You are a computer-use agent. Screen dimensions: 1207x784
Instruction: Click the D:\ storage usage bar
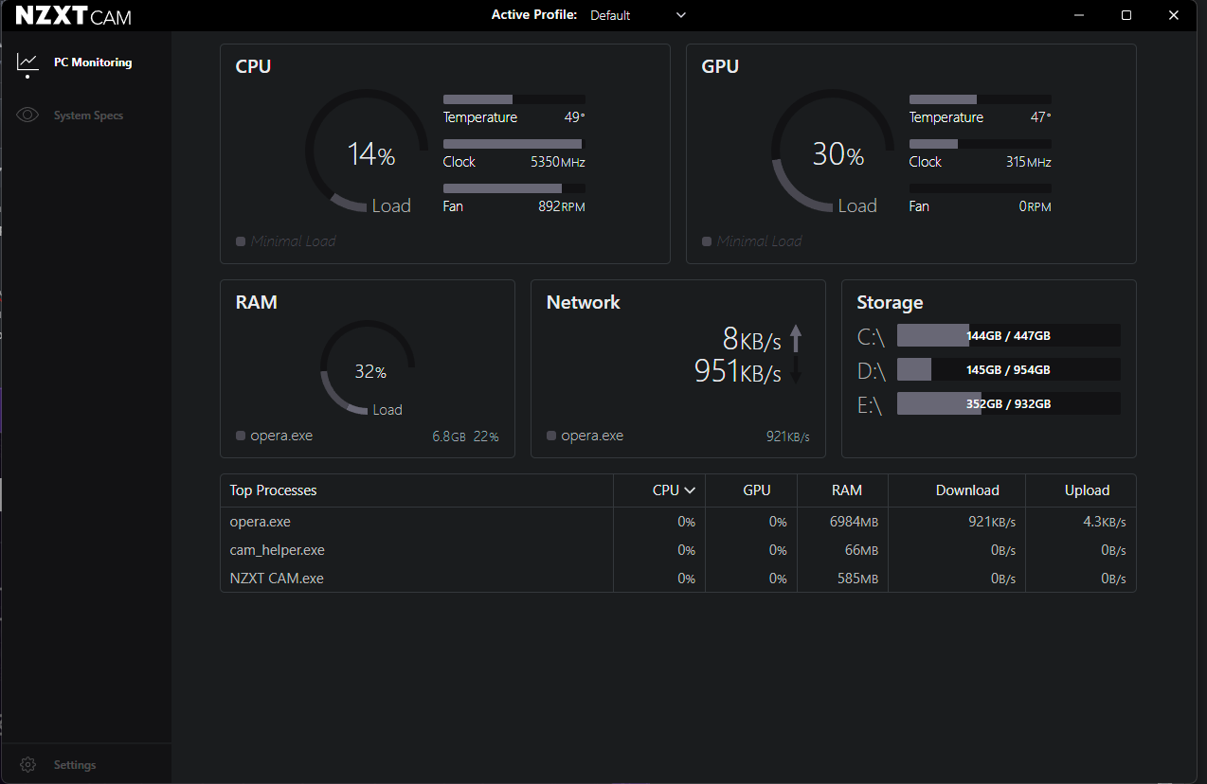(1009, 369)
